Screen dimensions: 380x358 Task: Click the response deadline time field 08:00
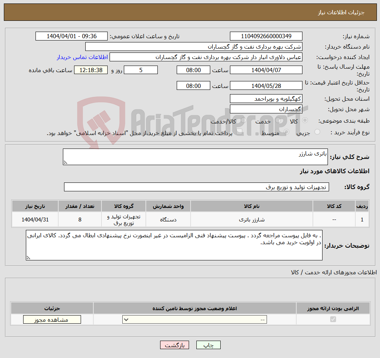193,70
